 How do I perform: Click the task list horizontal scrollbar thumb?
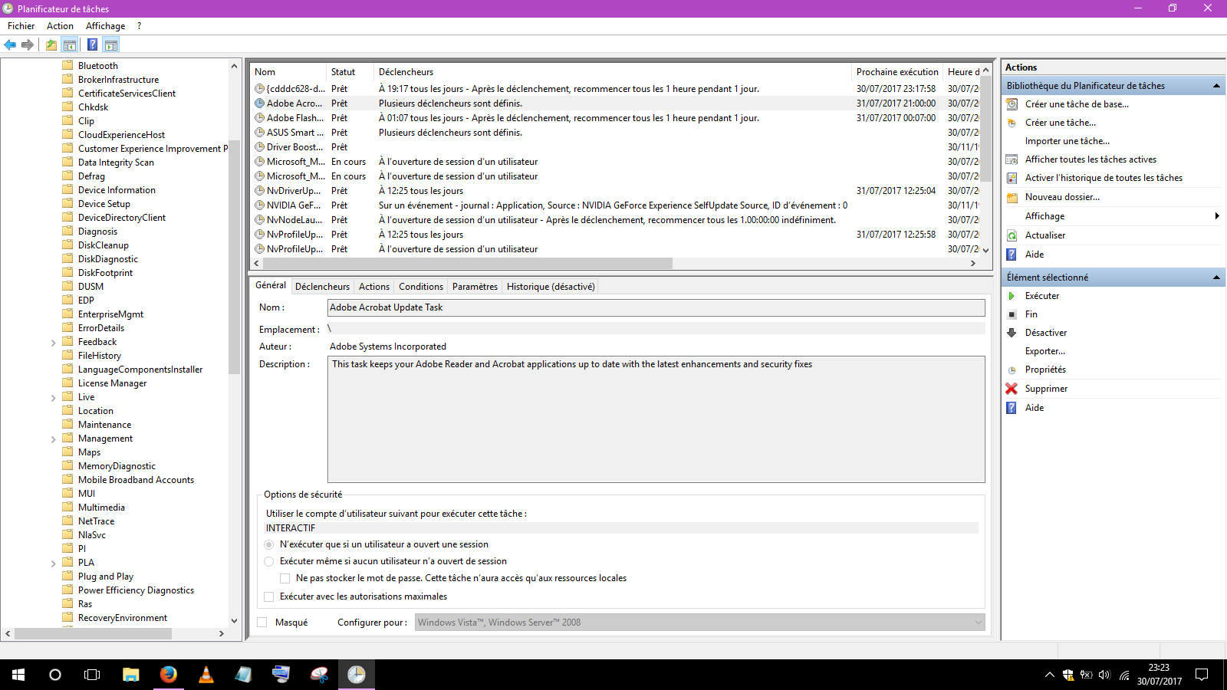point(467,263)
